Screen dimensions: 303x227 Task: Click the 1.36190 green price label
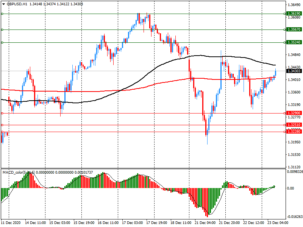tap(294, 14)
